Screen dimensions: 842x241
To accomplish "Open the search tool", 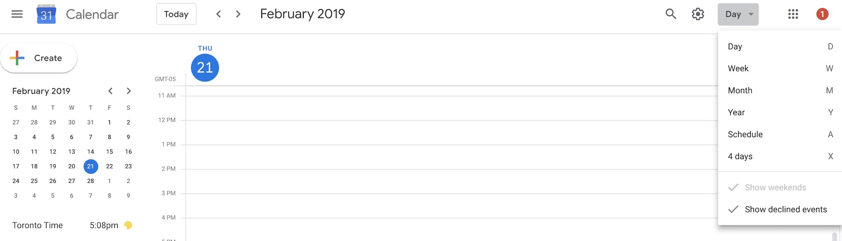I will [671, 14].
